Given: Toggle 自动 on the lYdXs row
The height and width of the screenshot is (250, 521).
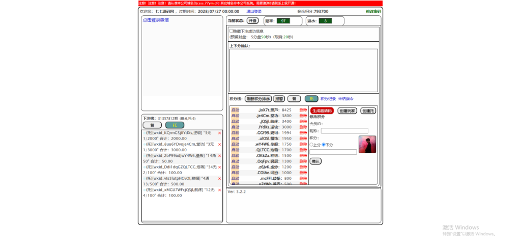Looking at the screenshot, I should 235,127.
